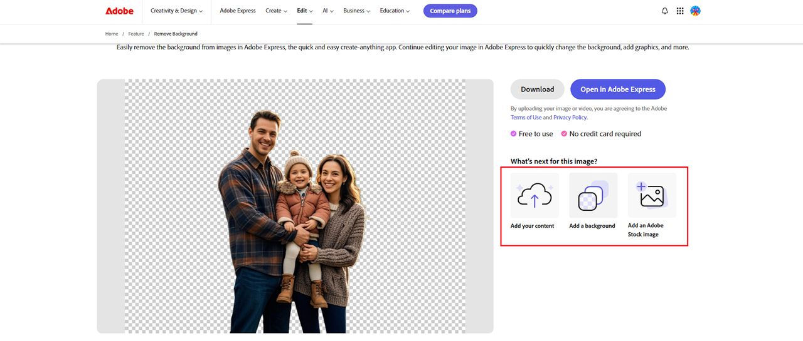Open the Privacy Policy link
Screen dimensions: 803x341
[570, 118]
